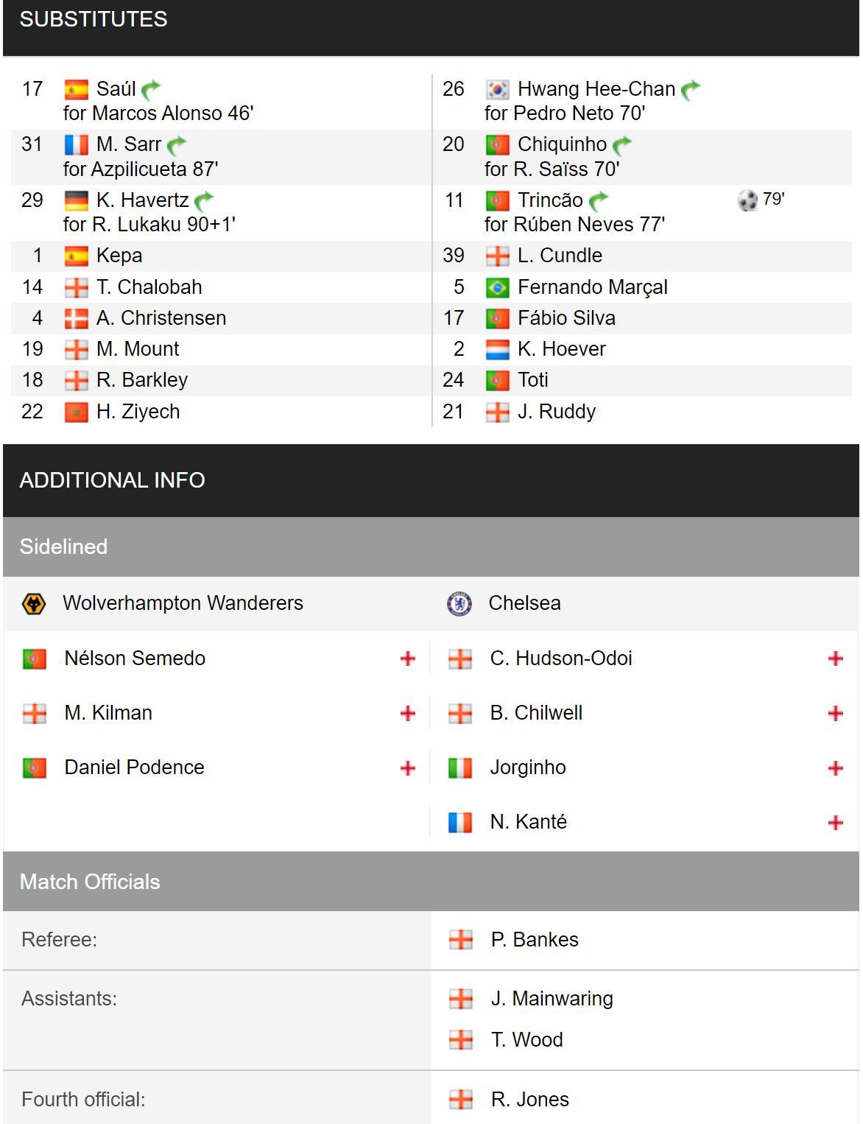The height and width of the screenshot is (1124, 863).
Task: Select C. Hudson-Odoi in sidelined list
Action: point(561,658)
